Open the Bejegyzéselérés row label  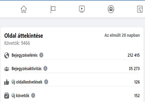[x=25, y=55]
